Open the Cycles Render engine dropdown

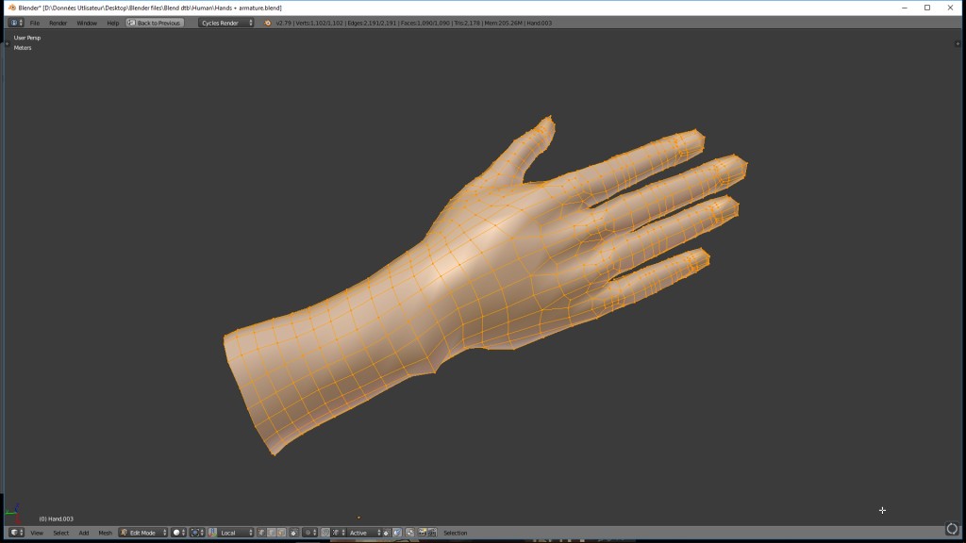coord(226,23)
